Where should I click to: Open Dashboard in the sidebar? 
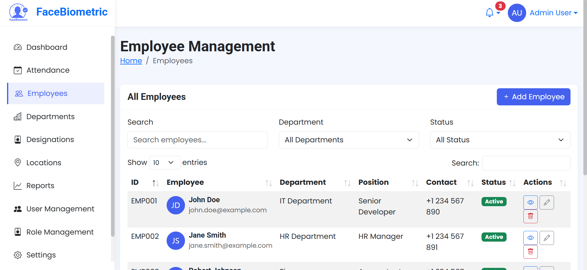coord(56,47)
